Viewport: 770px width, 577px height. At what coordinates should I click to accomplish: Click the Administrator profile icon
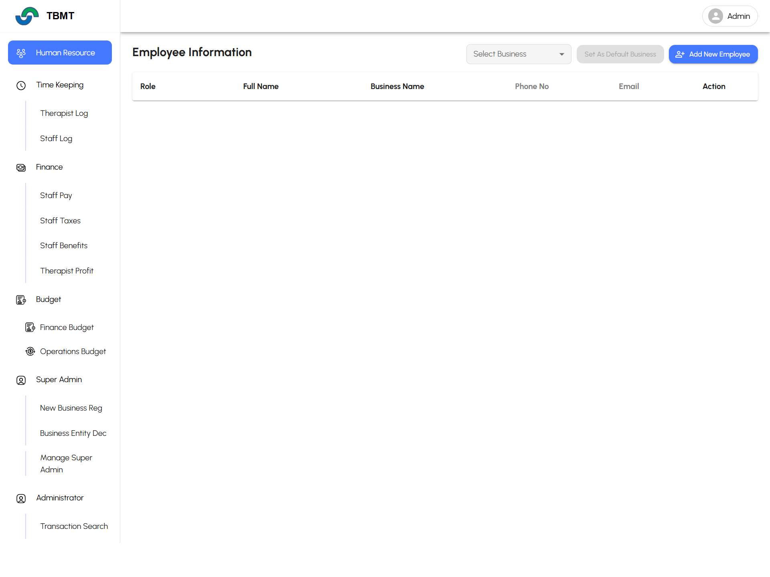[x=21, y=498]
